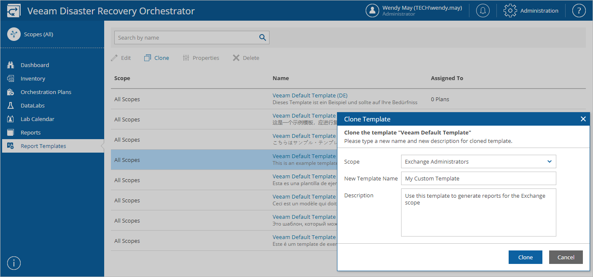Click the Properties toolbar label
The height and width of the screenshot is (277, 593).
click(x=206, y=58)
